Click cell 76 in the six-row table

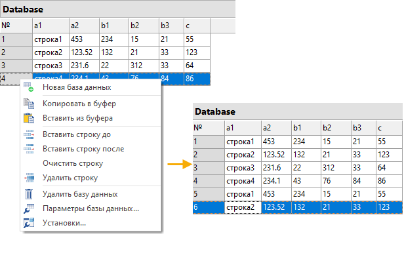pyautogui.click(x=336, y=181)
